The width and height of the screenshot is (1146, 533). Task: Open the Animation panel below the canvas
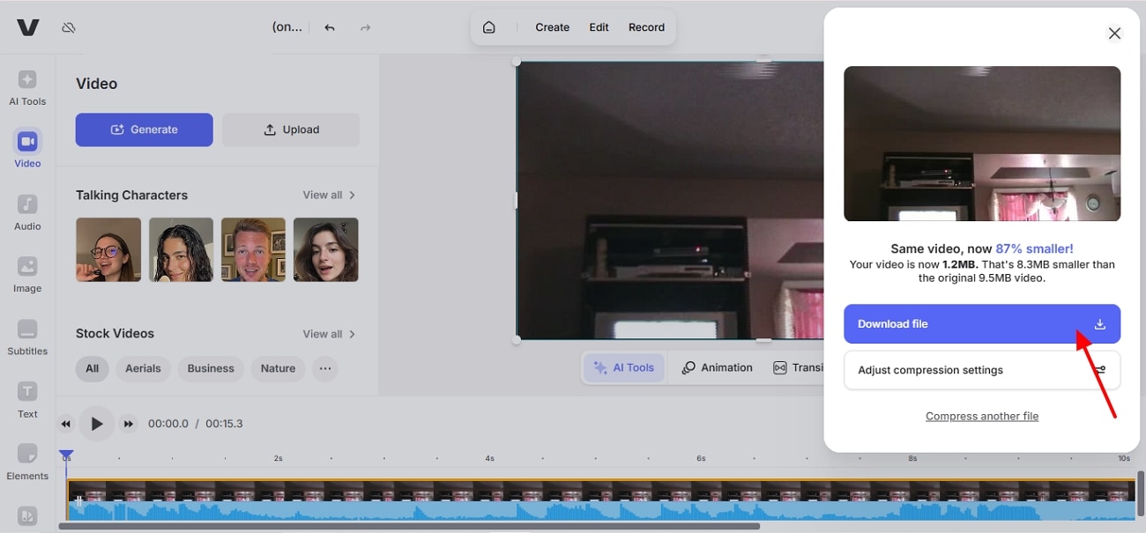716,367
